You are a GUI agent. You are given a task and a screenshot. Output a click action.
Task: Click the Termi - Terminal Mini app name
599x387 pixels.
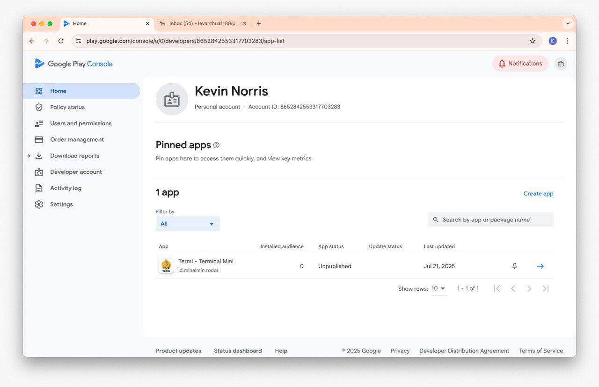[x=206, y=261]
